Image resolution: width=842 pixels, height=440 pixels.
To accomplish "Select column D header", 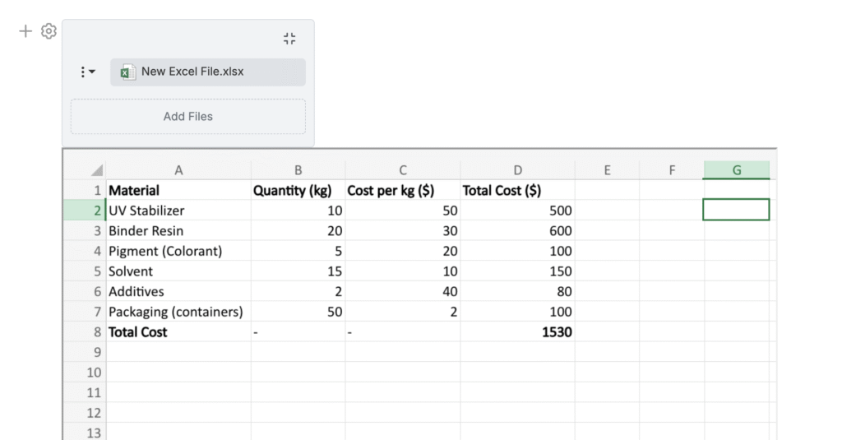I will point(517,170).
